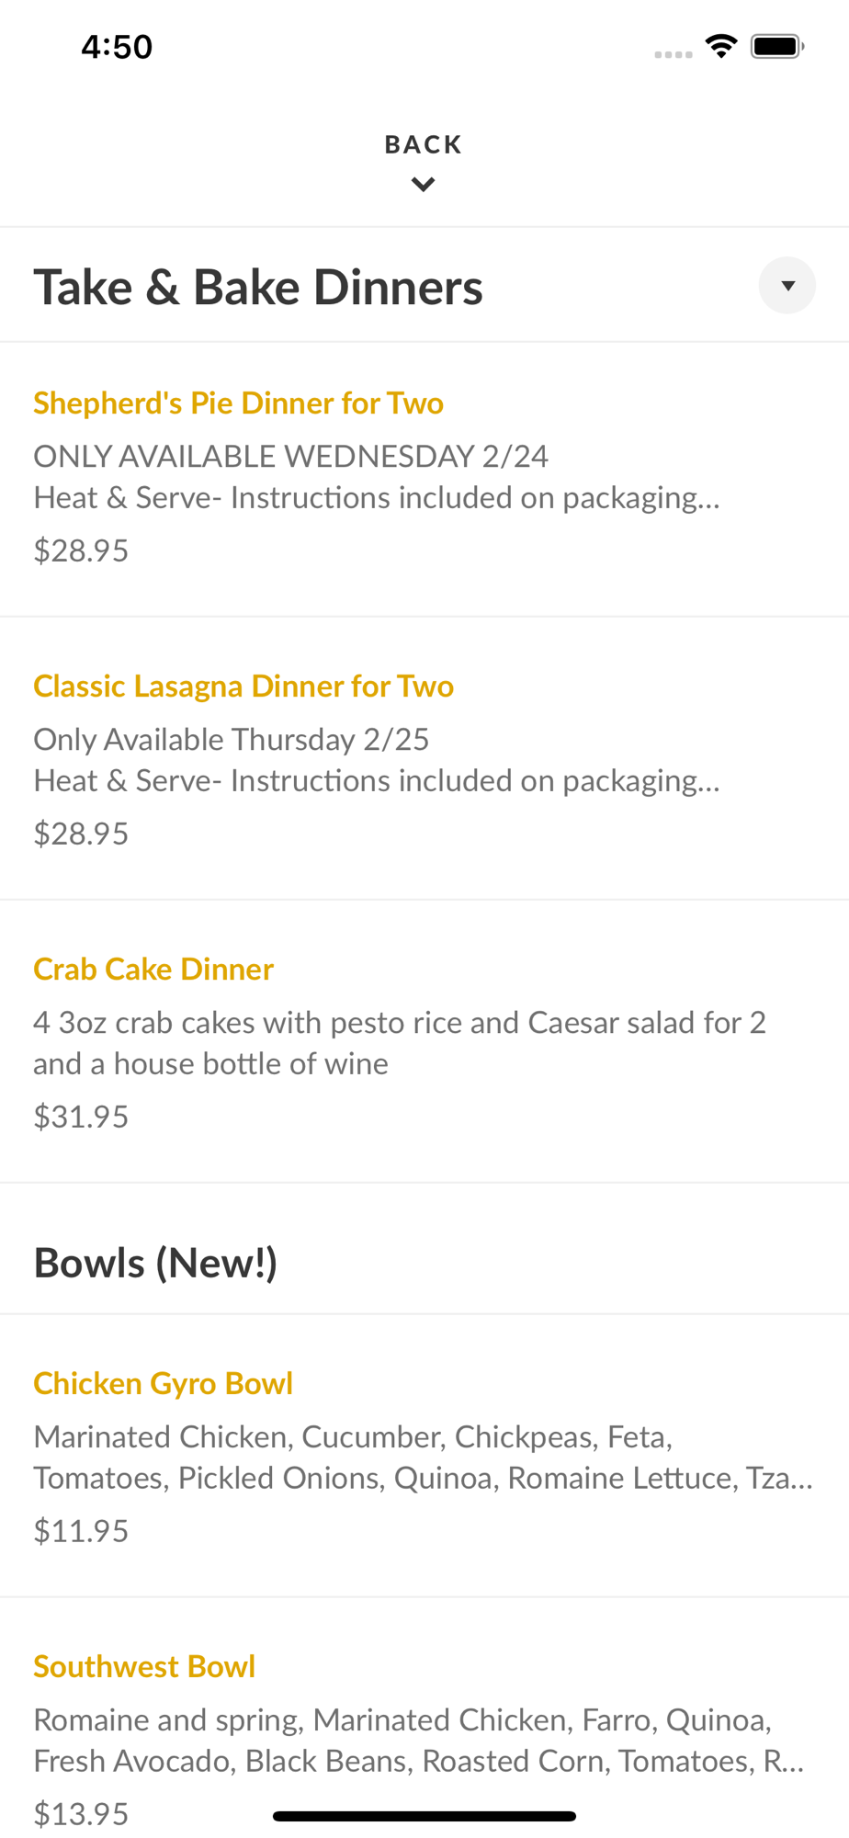
Task: Open the menu category dropdown arrow
Action: click(787, 286)
